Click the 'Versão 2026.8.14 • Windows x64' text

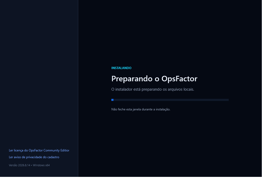[29, 165]
